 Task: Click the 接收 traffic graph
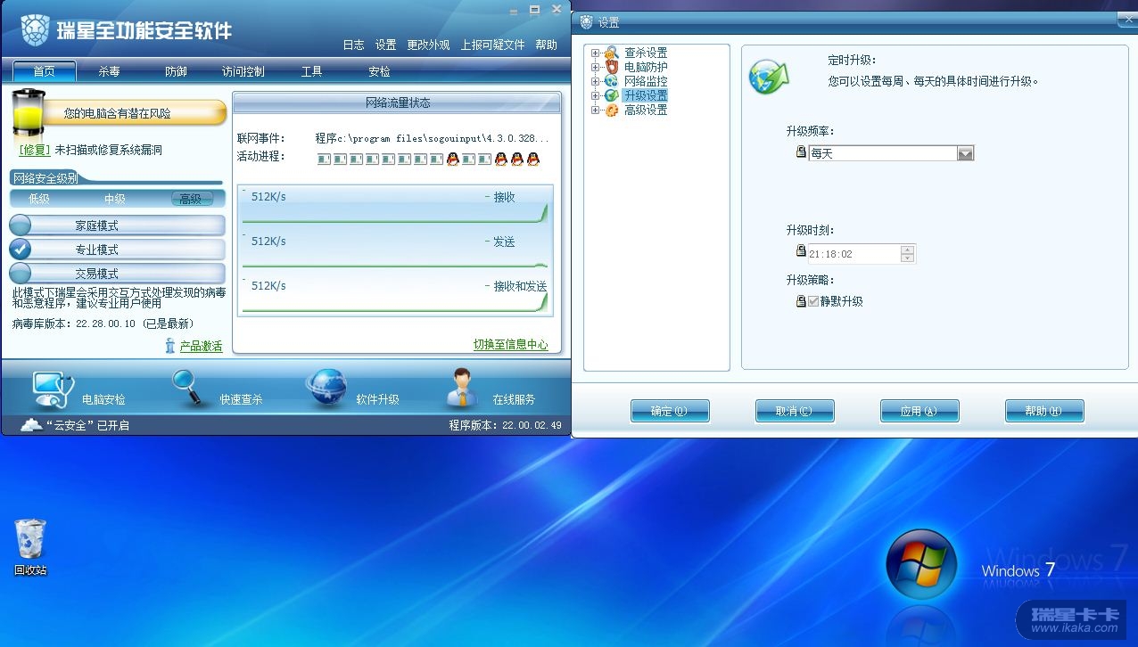click(395, 205)
